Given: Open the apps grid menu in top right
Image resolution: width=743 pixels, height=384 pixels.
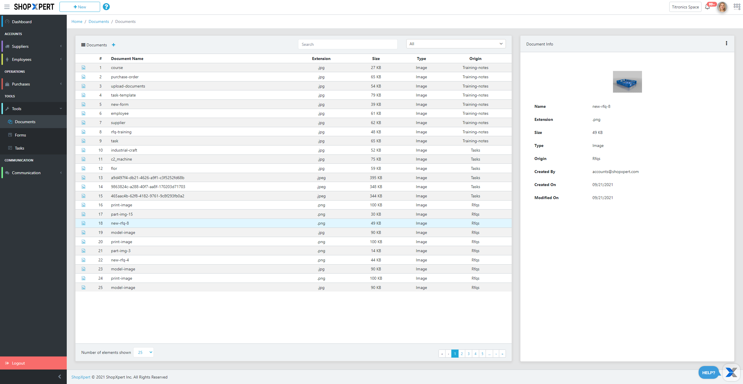Looking at the screenshot, I should point(737,7).
